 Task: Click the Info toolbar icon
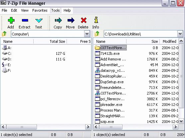(x=96, y=20)
